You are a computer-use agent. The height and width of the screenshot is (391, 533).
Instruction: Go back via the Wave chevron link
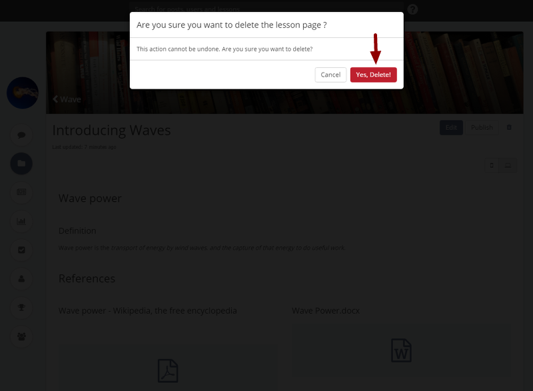coord(67,99)
